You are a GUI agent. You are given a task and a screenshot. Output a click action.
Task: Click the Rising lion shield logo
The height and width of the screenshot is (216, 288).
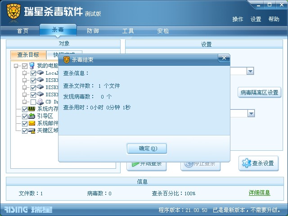[x=13, y=11]
